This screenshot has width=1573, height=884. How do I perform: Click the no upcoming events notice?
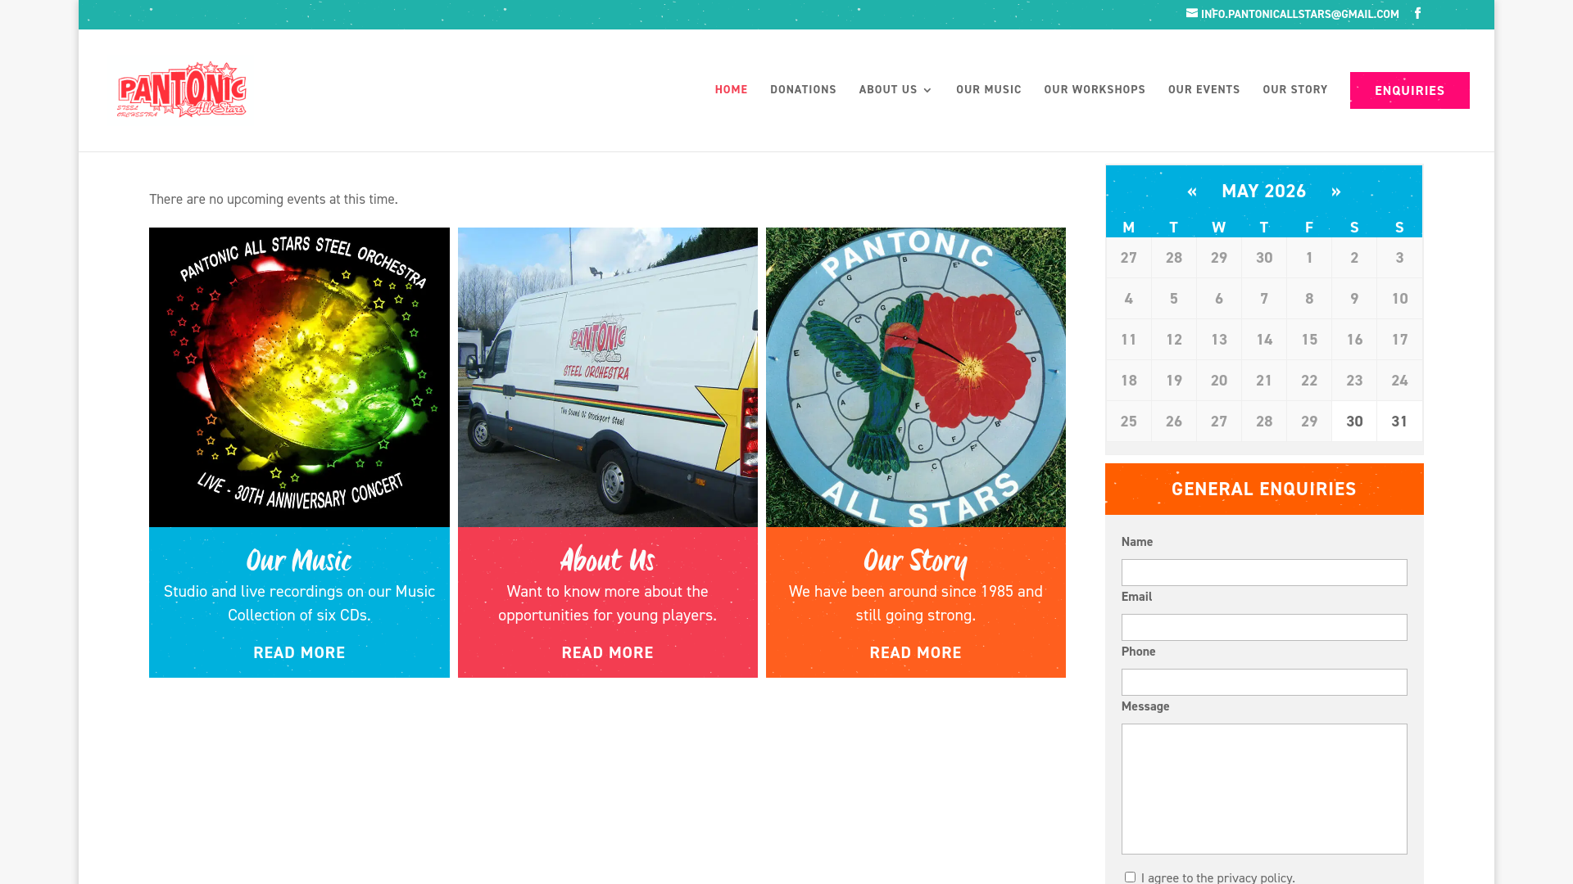tap(274, 199)
